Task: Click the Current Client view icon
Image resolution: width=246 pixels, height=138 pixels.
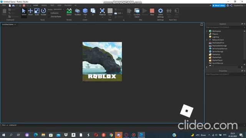Action: (x=137, y=13)
